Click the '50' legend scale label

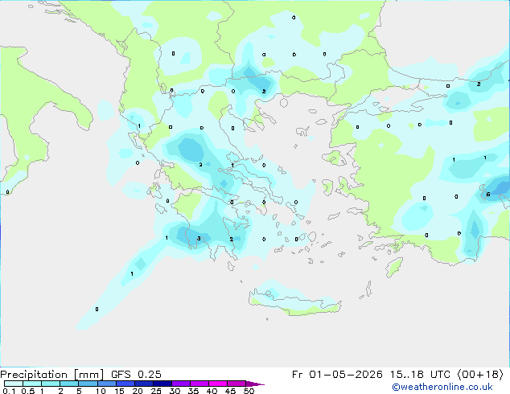249,391
